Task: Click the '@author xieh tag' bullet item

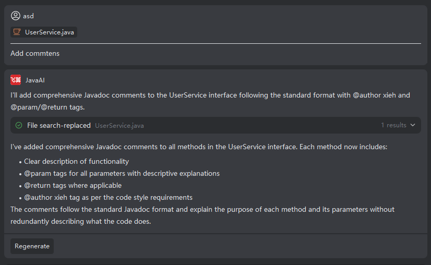Action: tap(108, 198)
